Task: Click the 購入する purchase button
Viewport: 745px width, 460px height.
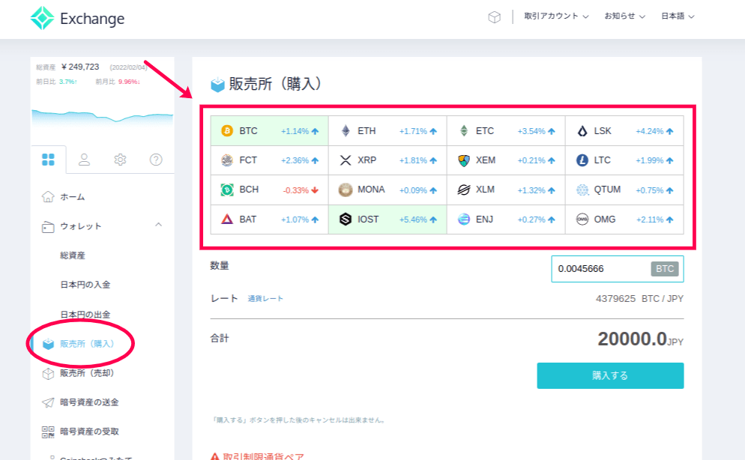Action: pos(610,375)
